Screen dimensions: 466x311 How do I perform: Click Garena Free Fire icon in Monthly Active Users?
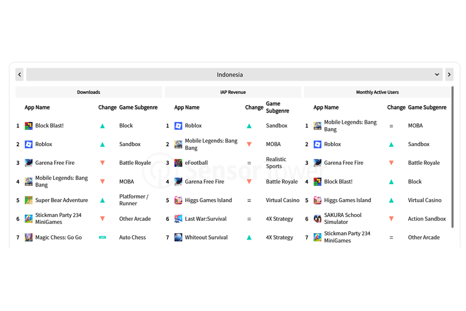click(318, 163)
